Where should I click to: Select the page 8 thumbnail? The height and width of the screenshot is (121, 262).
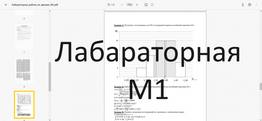[x=24, y=70]
